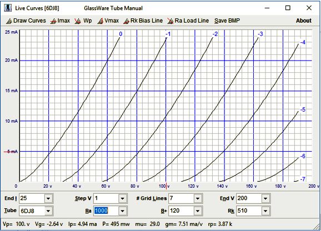Open the Step V dropdown arrow
The image size is (321, 231).
coord(122,198)
